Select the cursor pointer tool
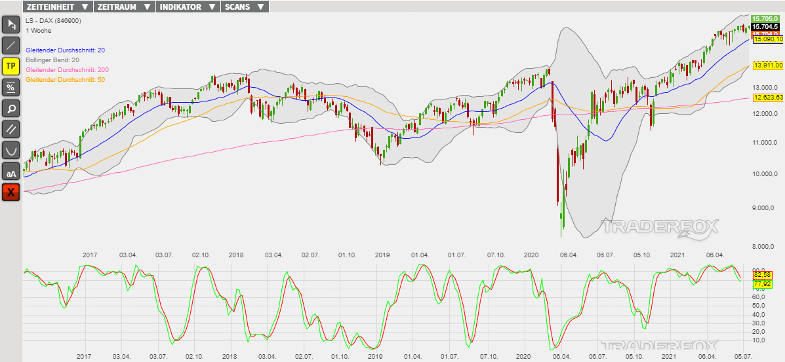The image size is (785, 362). 11,25
